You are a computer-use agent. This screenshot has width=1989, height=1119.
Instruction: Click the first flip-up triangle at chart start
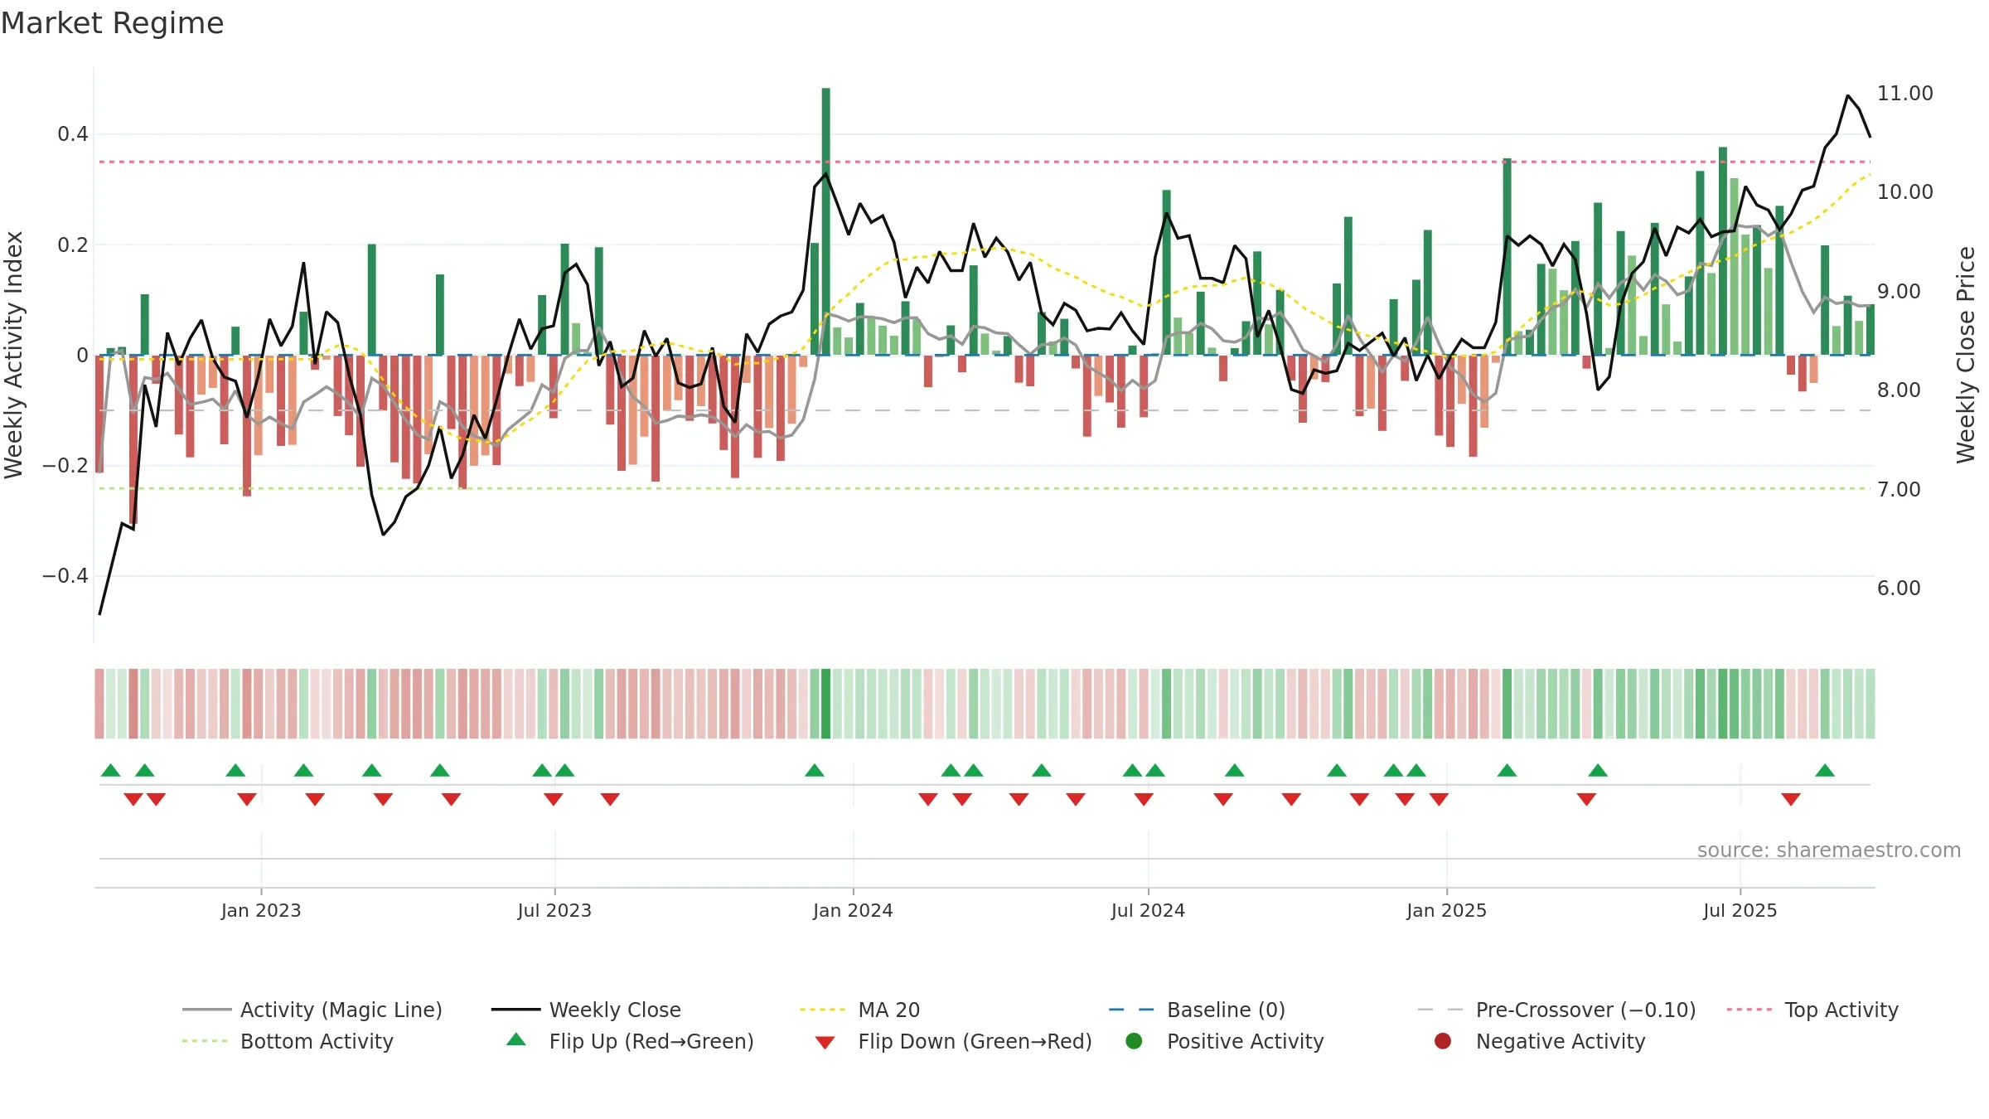coord(111,770)
